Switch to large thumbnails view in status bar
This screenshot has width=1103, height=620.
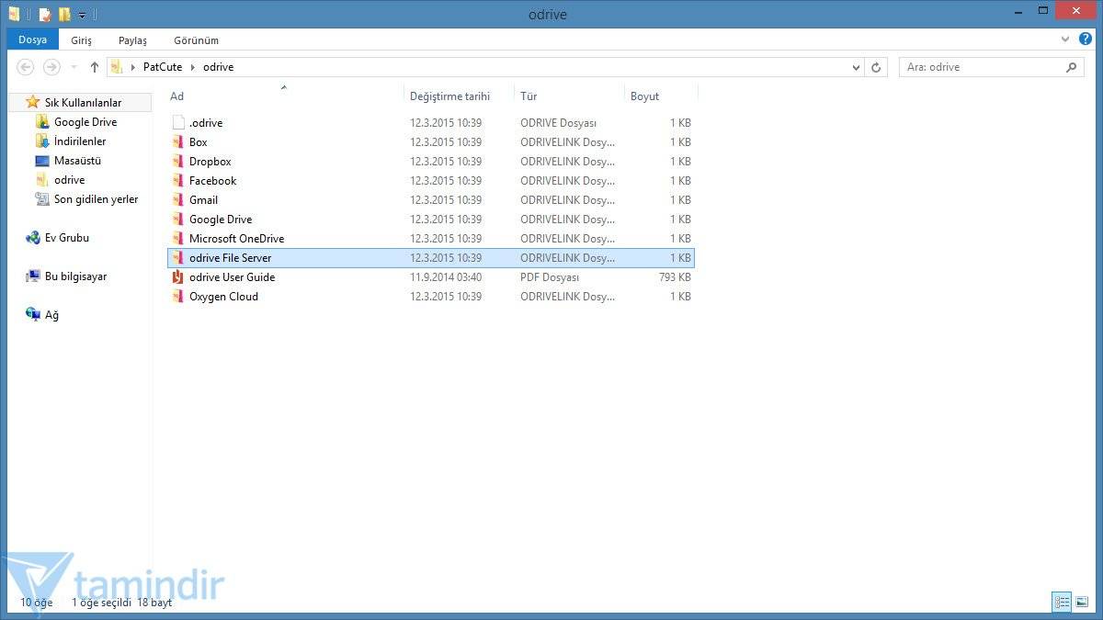click(1082, 603)
